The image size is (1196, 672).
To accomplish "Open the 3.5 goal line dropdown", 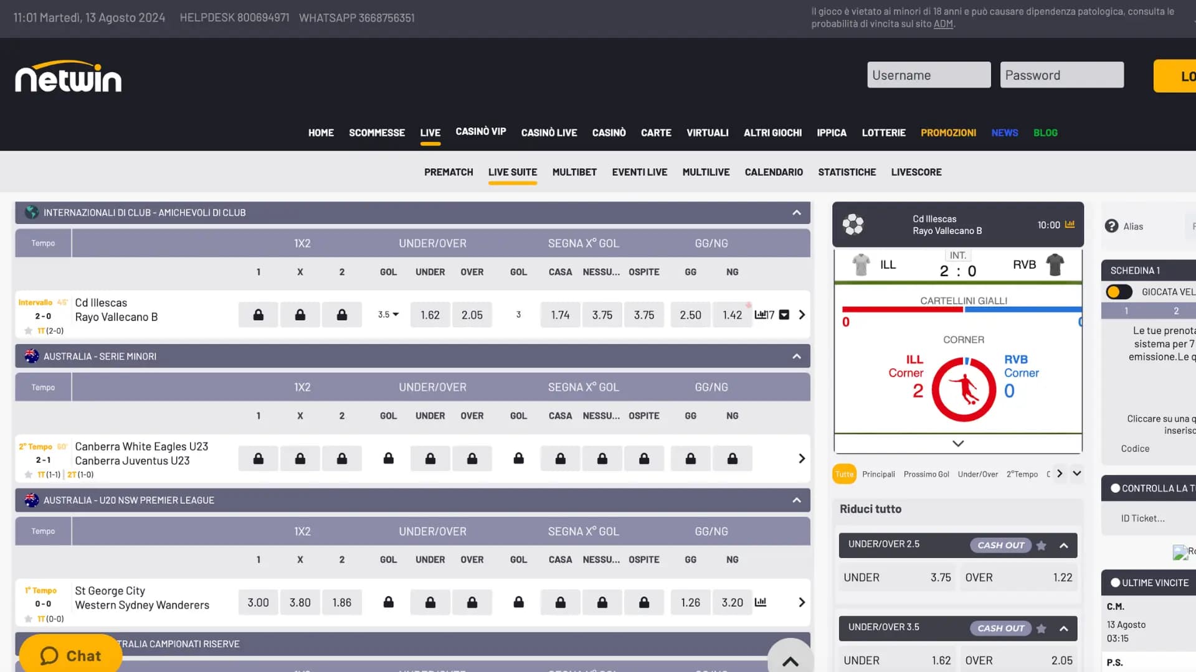I will click(x=387, y=314).
